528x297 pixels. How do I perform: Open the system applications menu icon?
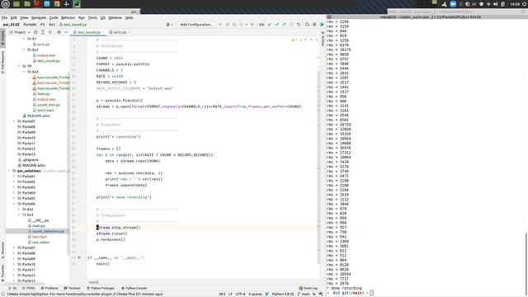tap(6, 4)
